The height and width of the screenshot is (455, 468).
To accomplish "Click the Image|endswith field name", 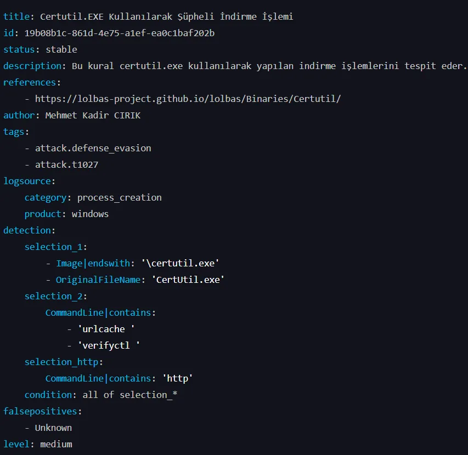I will (93, 264).
